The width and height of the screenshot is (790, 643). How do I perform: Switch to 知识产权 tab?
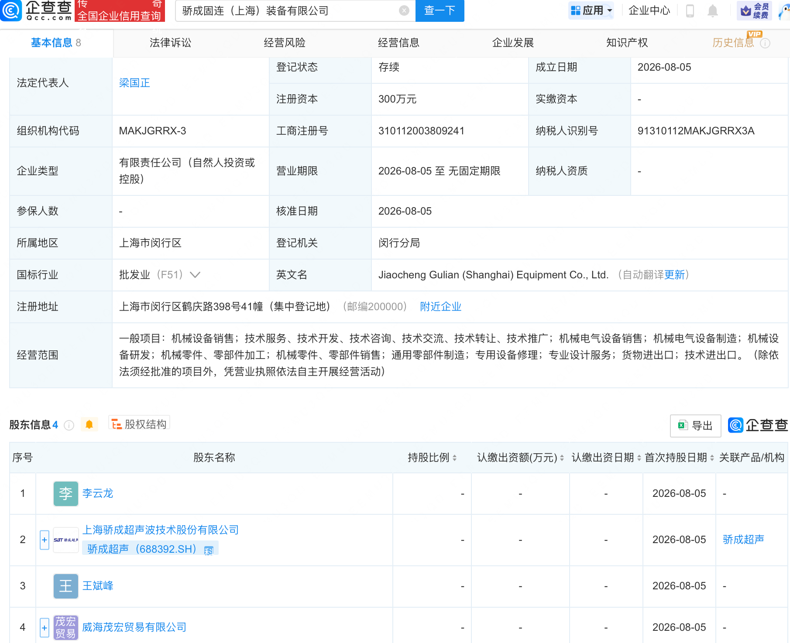627,43
